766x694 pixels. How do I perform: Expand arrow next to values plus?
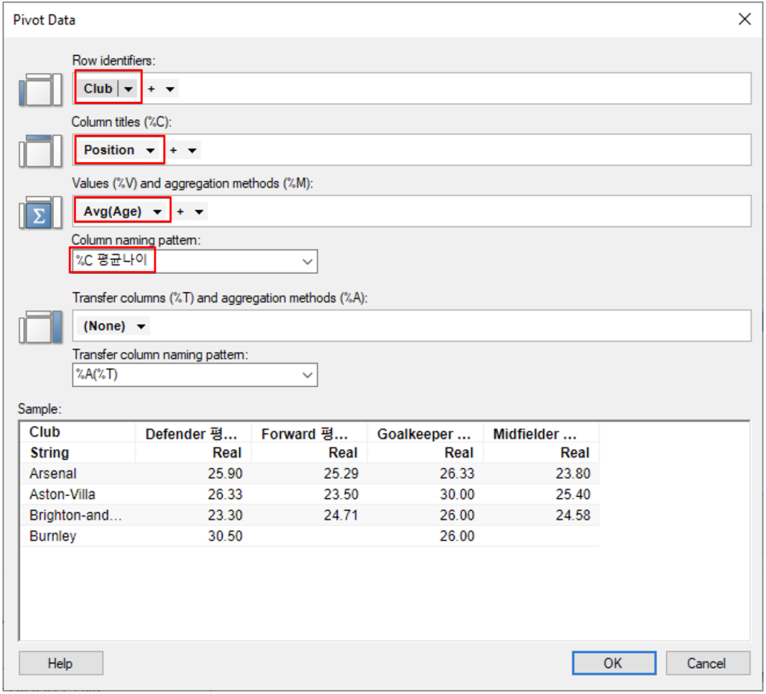point(199,212)
